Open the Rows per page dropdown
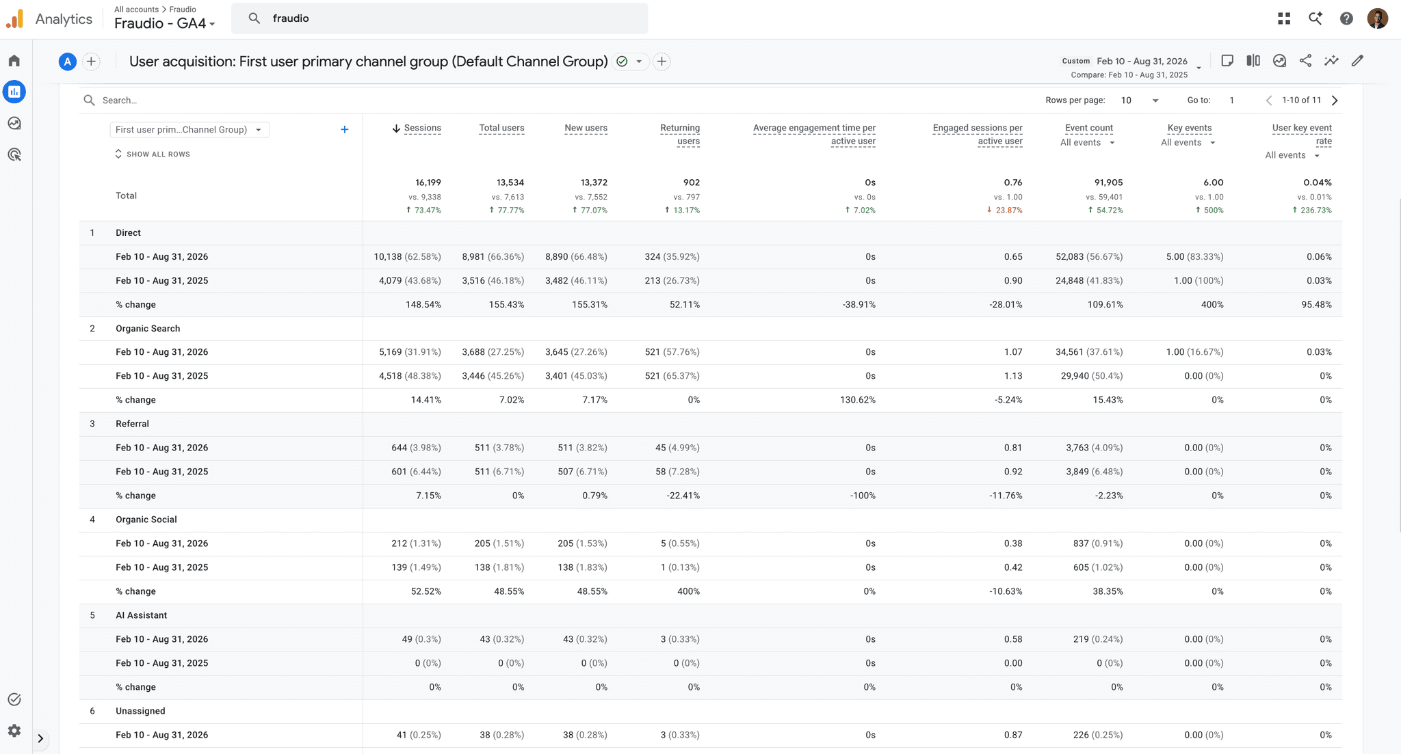 click(x=1139, y=100)
